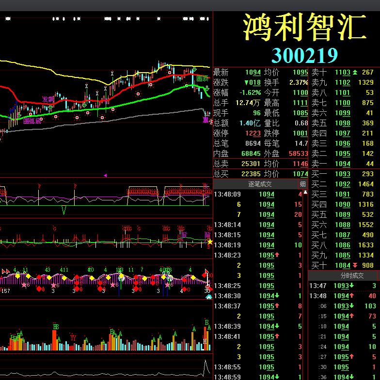Click the 13:47 row in 分时成交
The image size is (380, 380).
coord(343,286)
